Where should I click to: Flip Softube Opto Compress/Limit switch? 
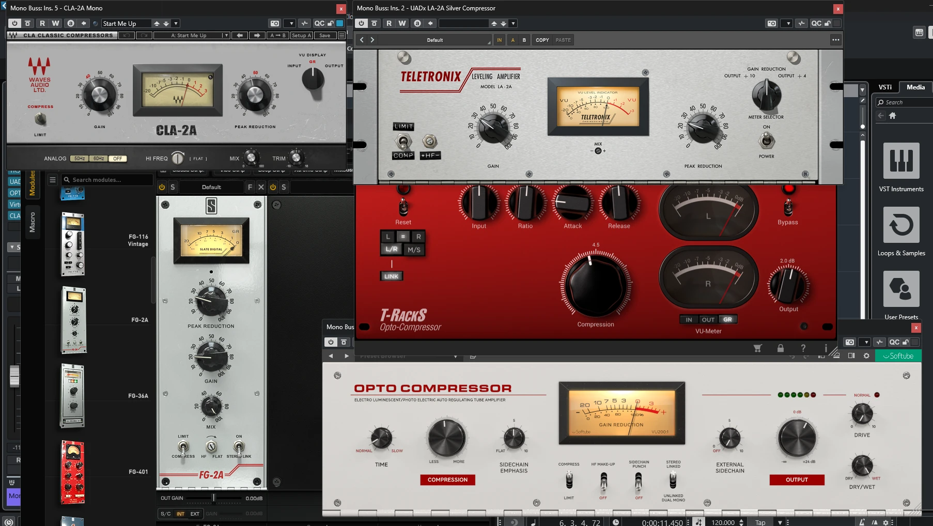pyautogui.click(x=569, y=480)
